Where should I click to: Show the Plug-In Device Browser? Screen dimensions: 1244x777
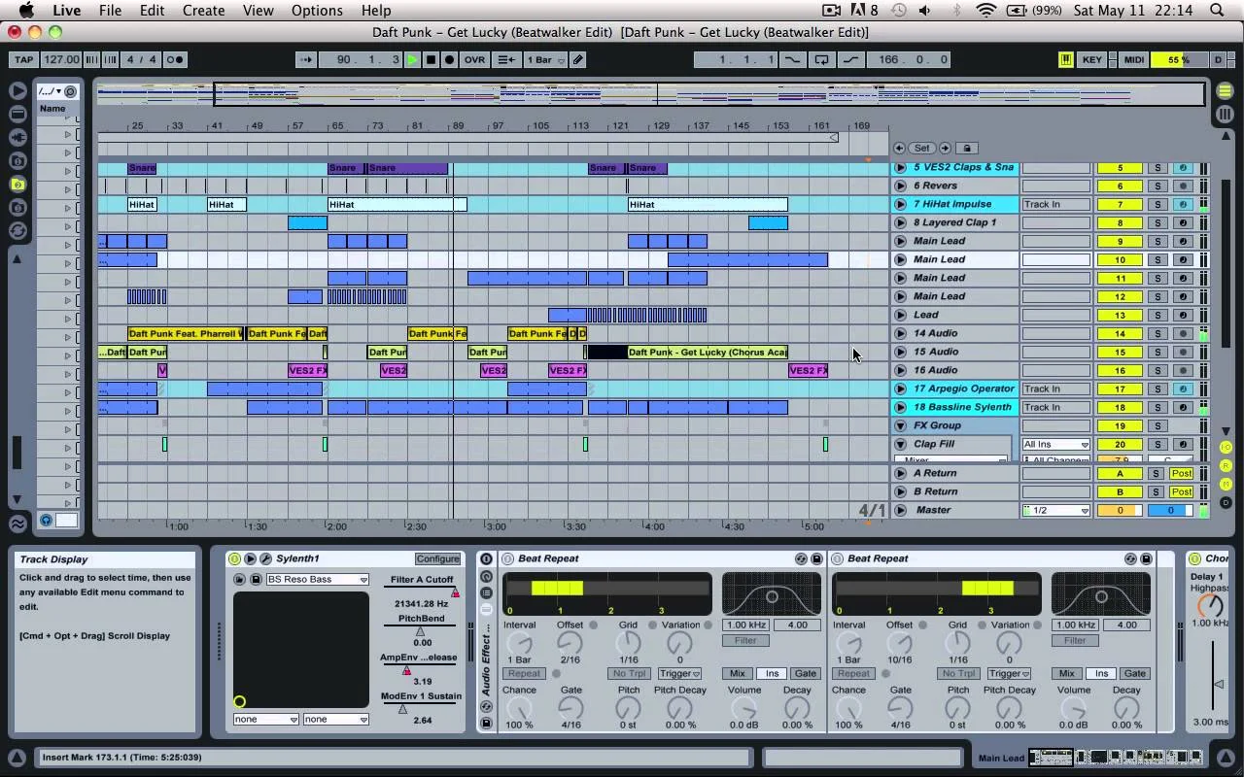[17, 137]
